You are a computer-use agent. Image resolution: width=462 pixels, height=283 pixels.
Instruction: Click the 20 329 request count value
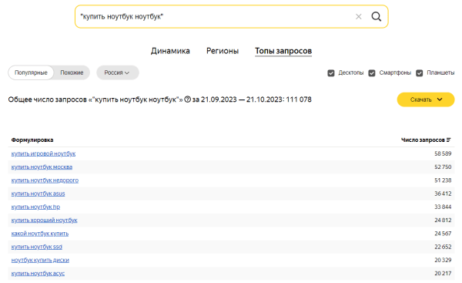click(443, 260)
